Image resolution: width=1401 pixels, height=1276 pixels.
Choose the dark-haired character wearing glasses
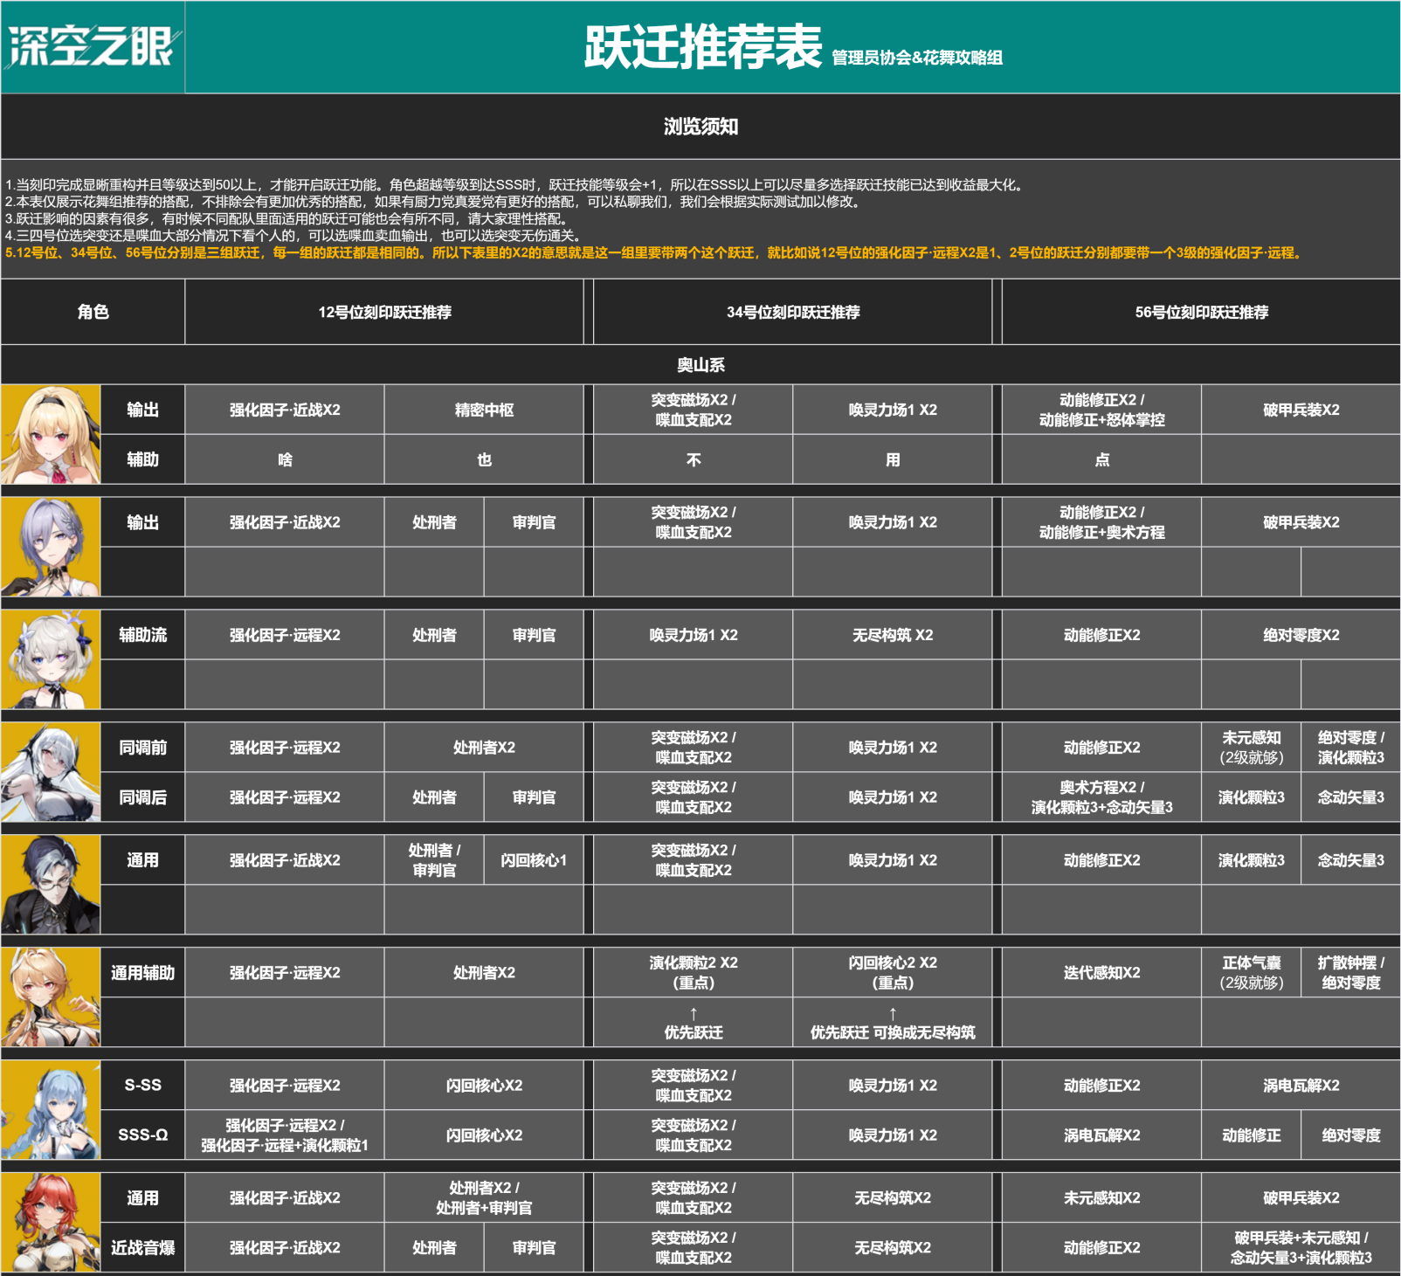(51, 885)
